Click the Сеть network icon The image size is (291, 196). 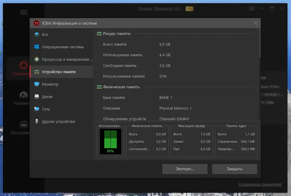tap(37, 109)
